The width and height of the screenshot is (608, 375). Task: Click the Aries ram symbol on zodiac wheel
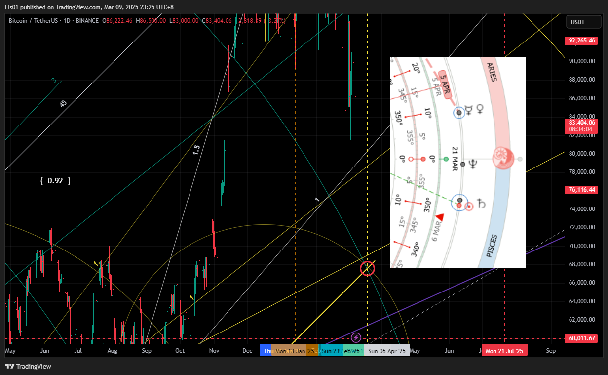[504, 158]
